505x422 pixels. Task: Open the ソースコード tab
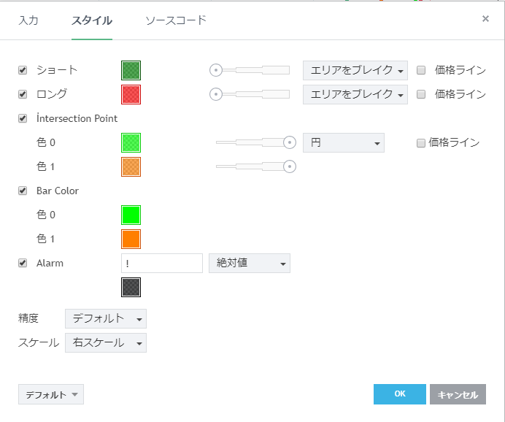pyautogui.click(x=176, y=20)
